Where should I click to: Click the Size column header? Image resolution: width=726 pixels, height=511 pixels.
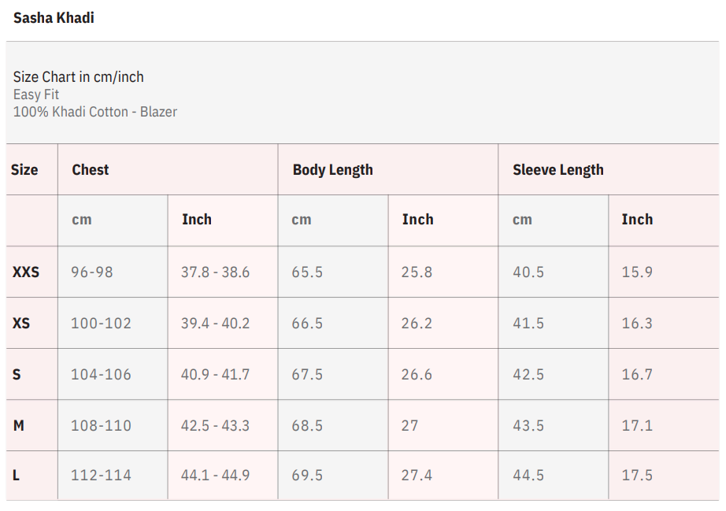click(x=24, y=169)
